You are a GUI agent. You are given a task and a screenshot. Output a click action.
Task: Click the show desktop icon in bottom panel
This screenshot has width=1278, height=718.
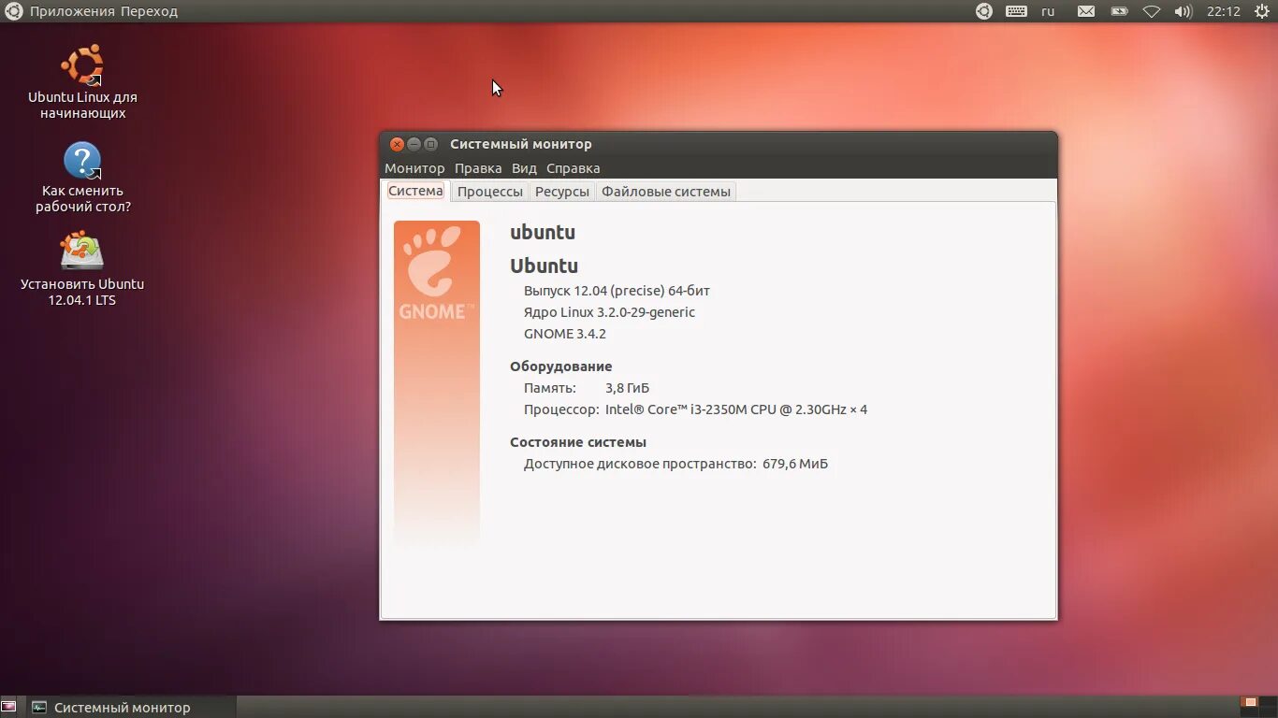point(8,707)
